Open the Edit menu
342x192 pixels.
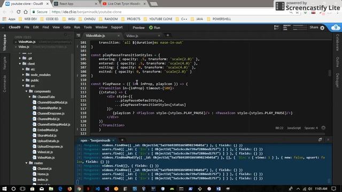click(x=36, y=27)
